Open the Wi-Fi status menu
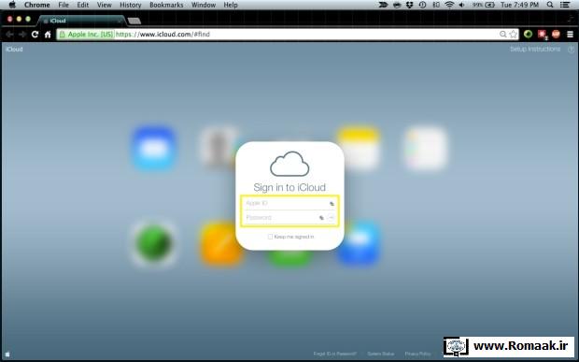The image size is (579, 362). (449, 5)
